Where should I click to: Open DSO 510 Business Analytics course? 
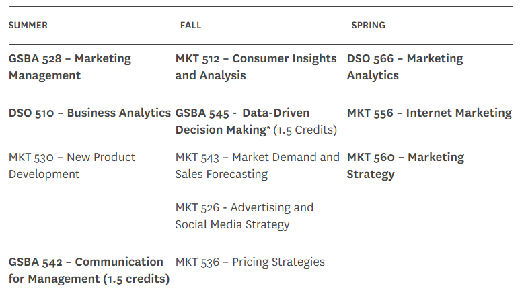(x=89, y=113)
